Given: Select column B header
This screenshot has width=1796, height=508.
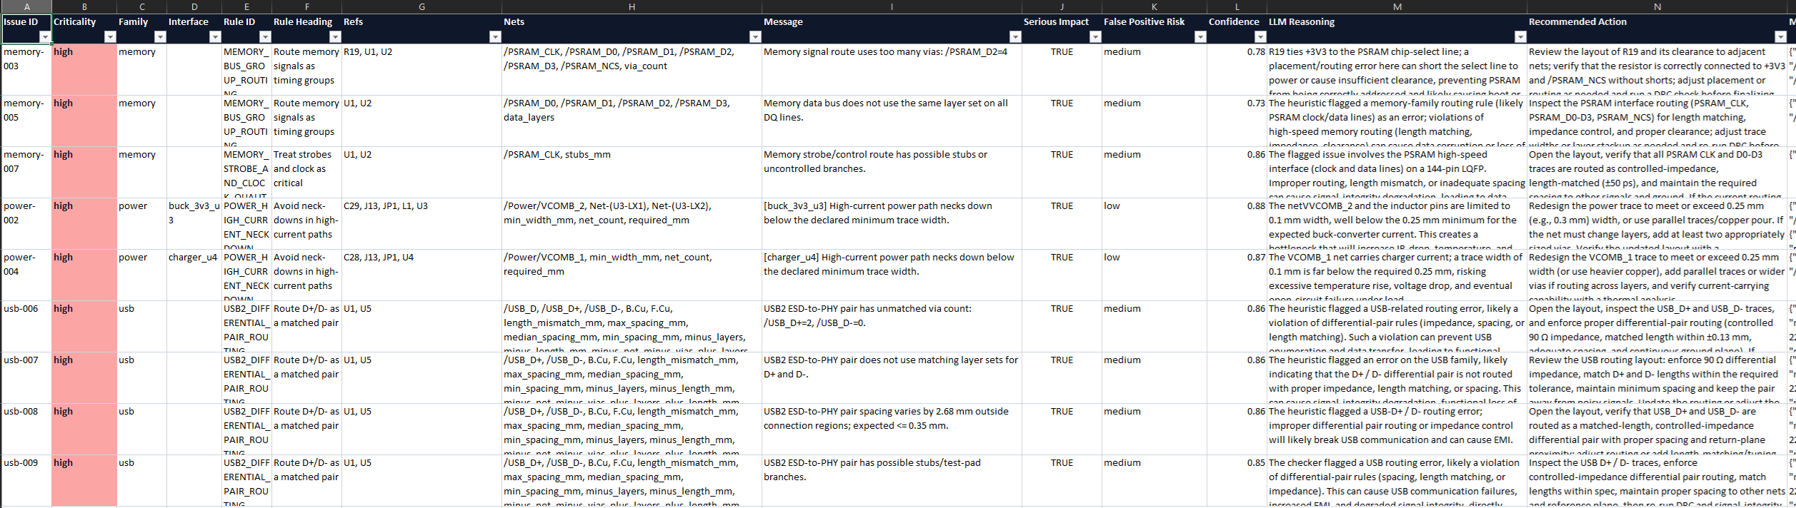Looking at the screenshot, I should [84, 6].
